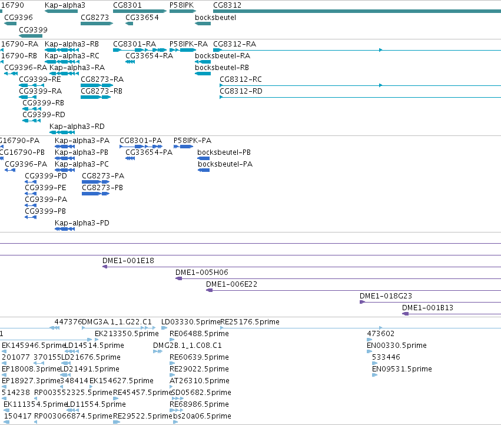Select the CG8312 gene label
Viewport: 501px width, 425px height.
(x=227, y=5)
